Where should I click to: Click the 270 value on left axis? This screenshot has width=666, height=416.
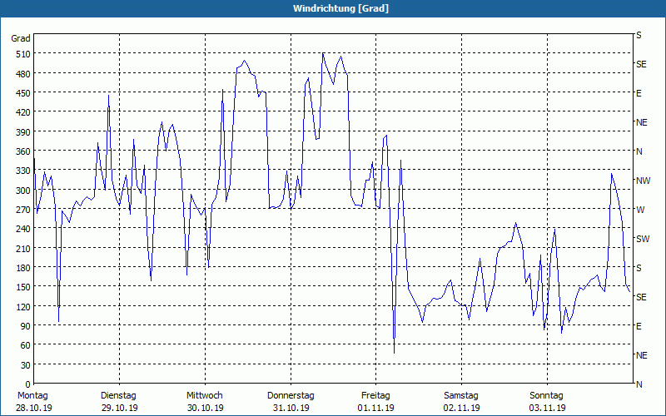[x=23, y=210]
